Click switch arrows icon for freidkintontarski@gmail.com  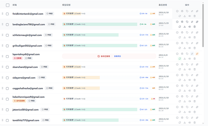[192, 11]
